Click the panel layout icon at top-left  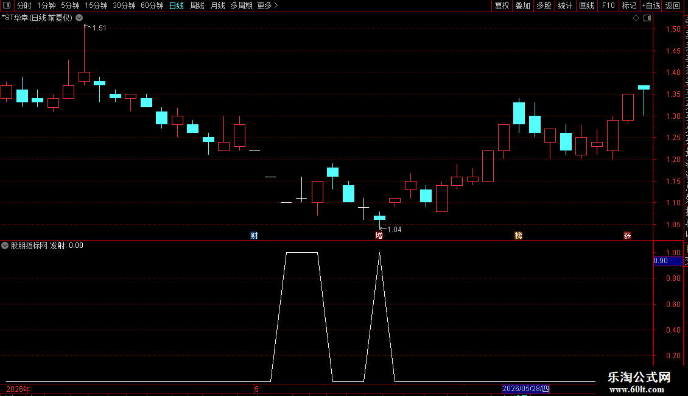coord(7,5)
